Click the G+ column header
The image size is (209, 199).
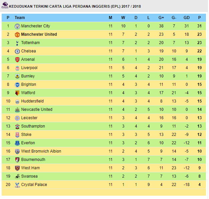click(161, 18)
